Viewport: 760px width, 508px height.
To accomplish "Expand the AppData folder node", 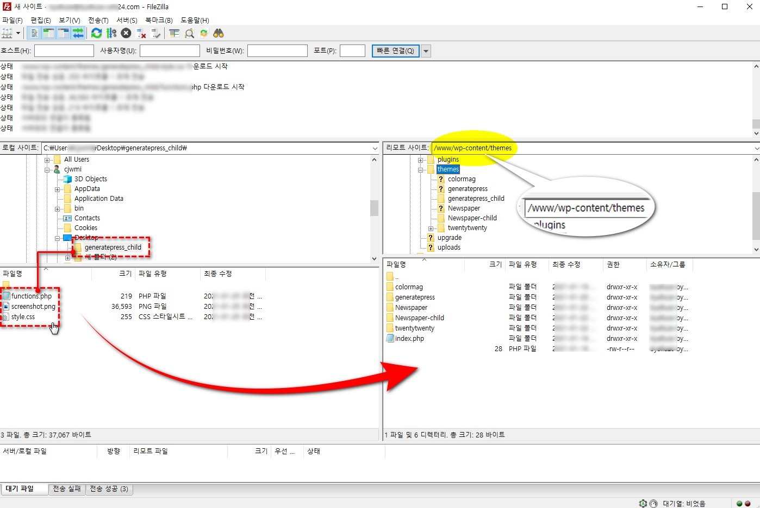I will (x=57, y=189).
